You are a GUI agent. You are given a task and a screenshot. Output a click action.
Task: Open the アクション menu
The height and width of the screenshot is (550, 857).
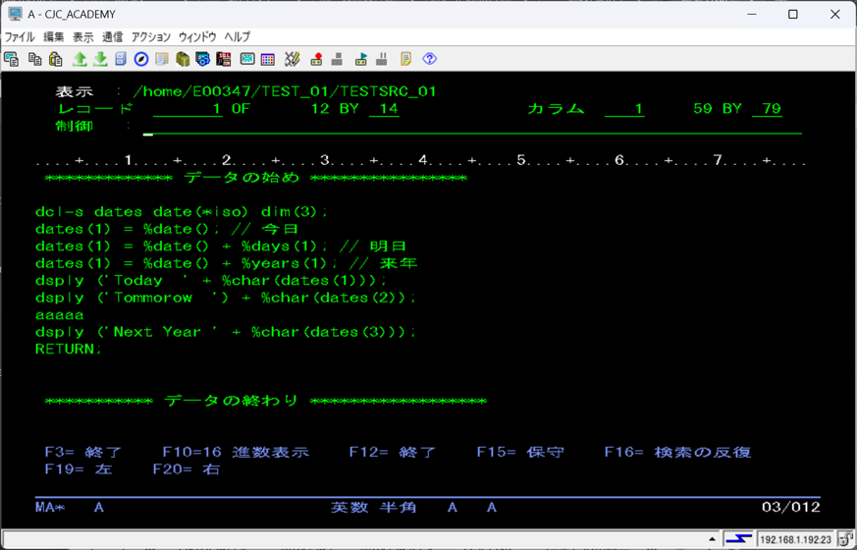pos(151,37)
